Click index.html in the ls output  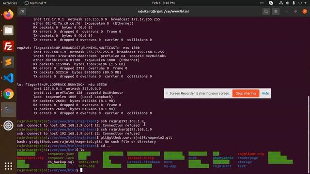point(88,162)
